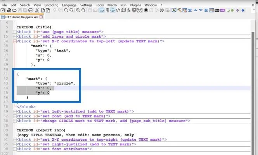Click the monitoring eye toolbar icon
258x155 pixels.
point(140,10)
